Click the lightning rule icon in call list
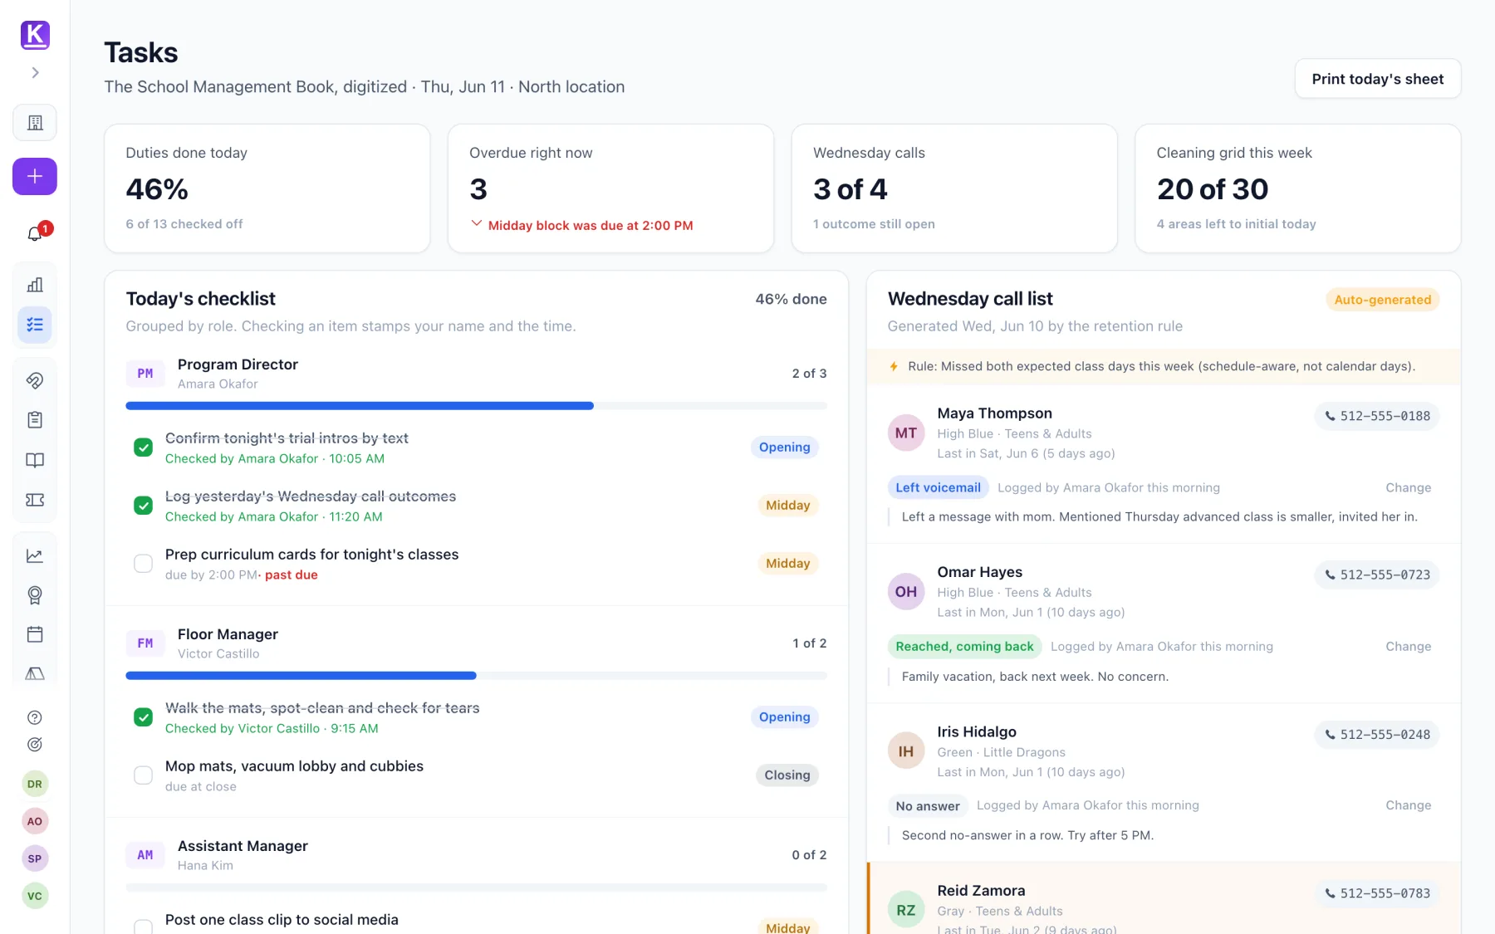 point(894,366)
